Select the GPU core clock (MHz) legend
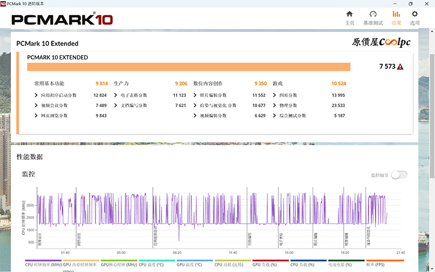 point(119,263)
